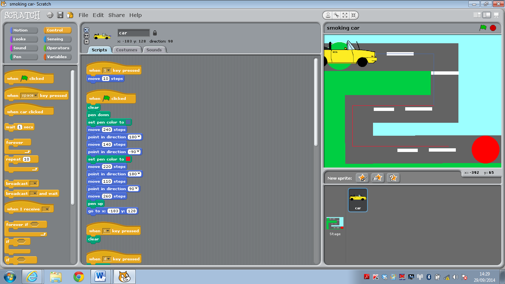Switch to small stage view mode
This screenshot has width=505, height=284.
[x=477, y=15]
